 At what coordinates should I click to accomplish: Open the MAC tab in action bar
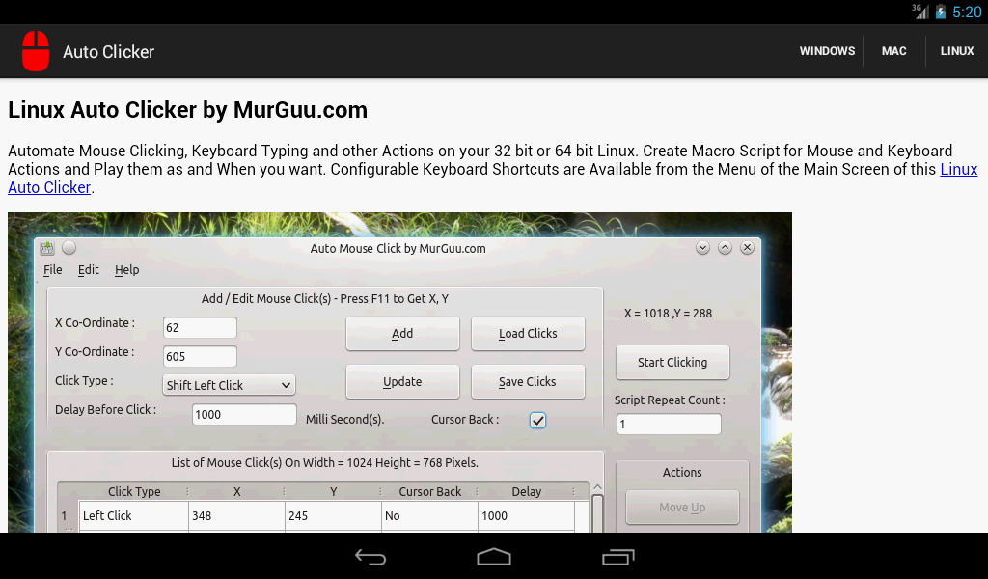point(893,51)
